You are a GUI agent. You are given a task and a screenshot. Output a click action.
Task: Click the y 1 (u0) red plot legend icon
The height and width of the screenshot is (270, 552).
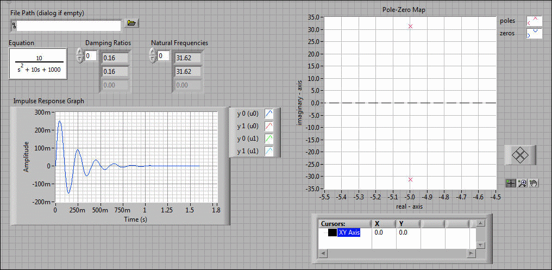[x=270, y=127]
